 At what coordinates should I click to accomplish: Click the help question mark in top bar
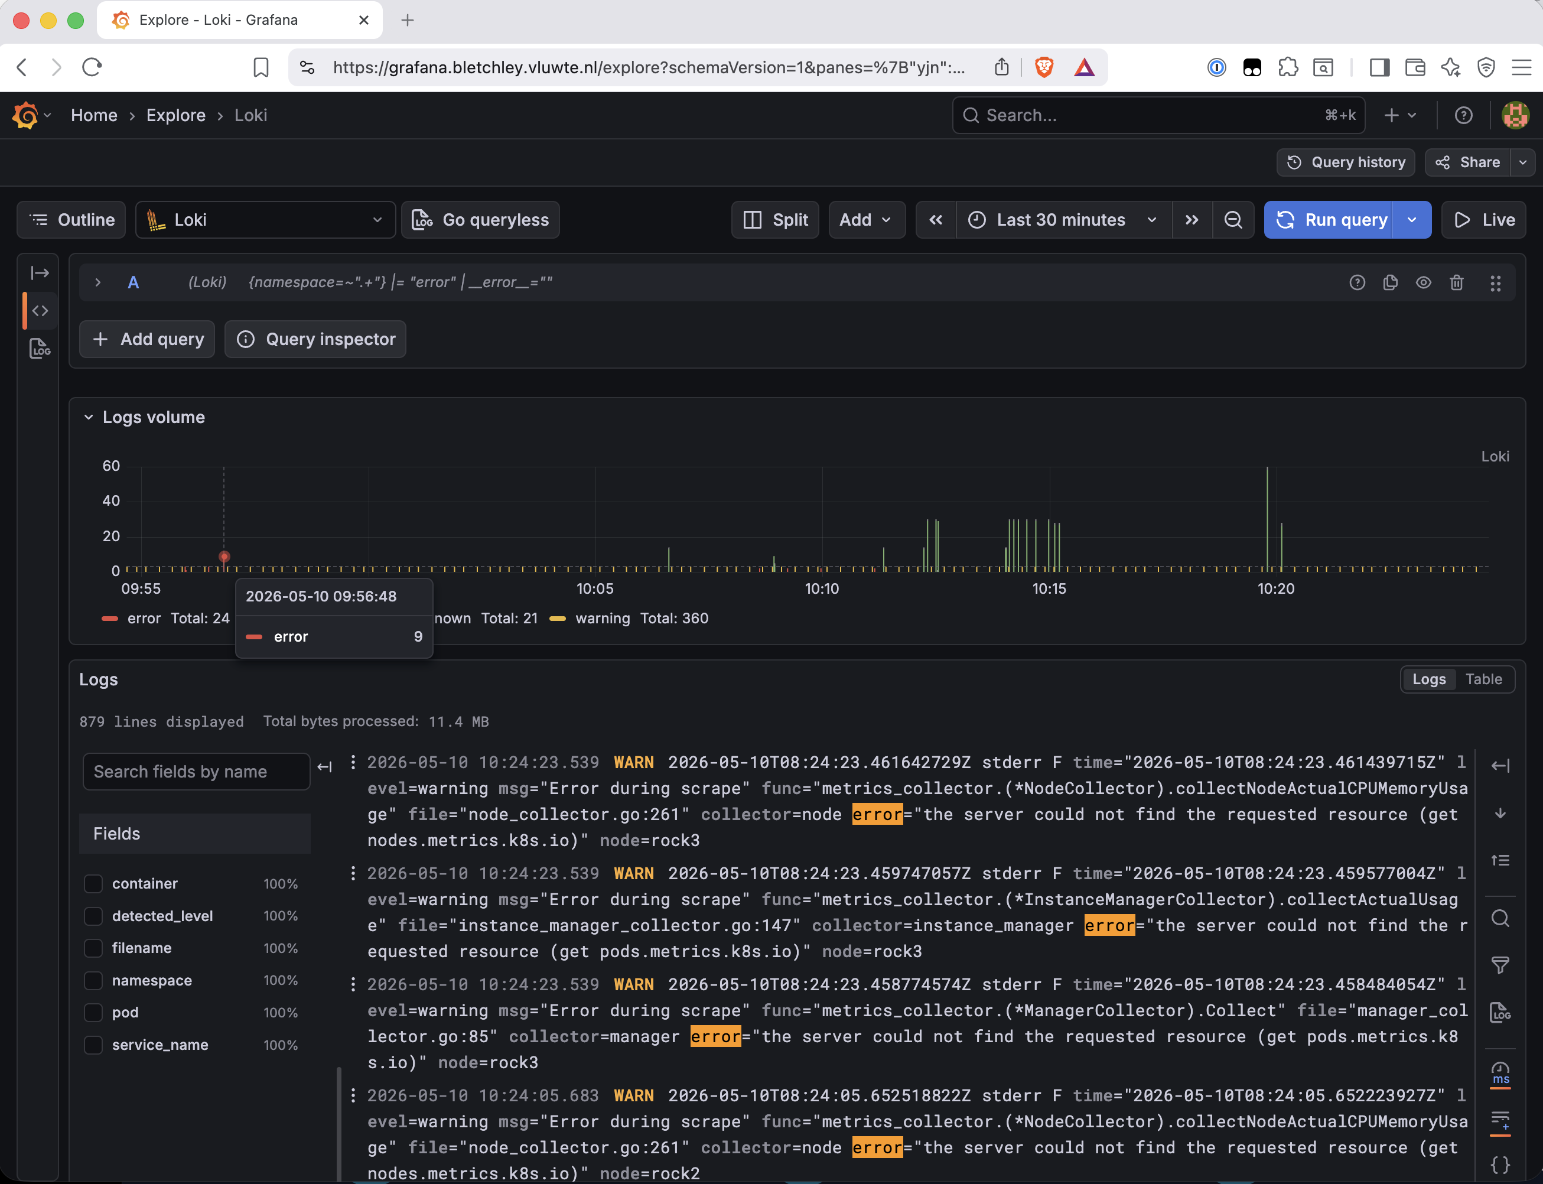tap(1463, 115)
